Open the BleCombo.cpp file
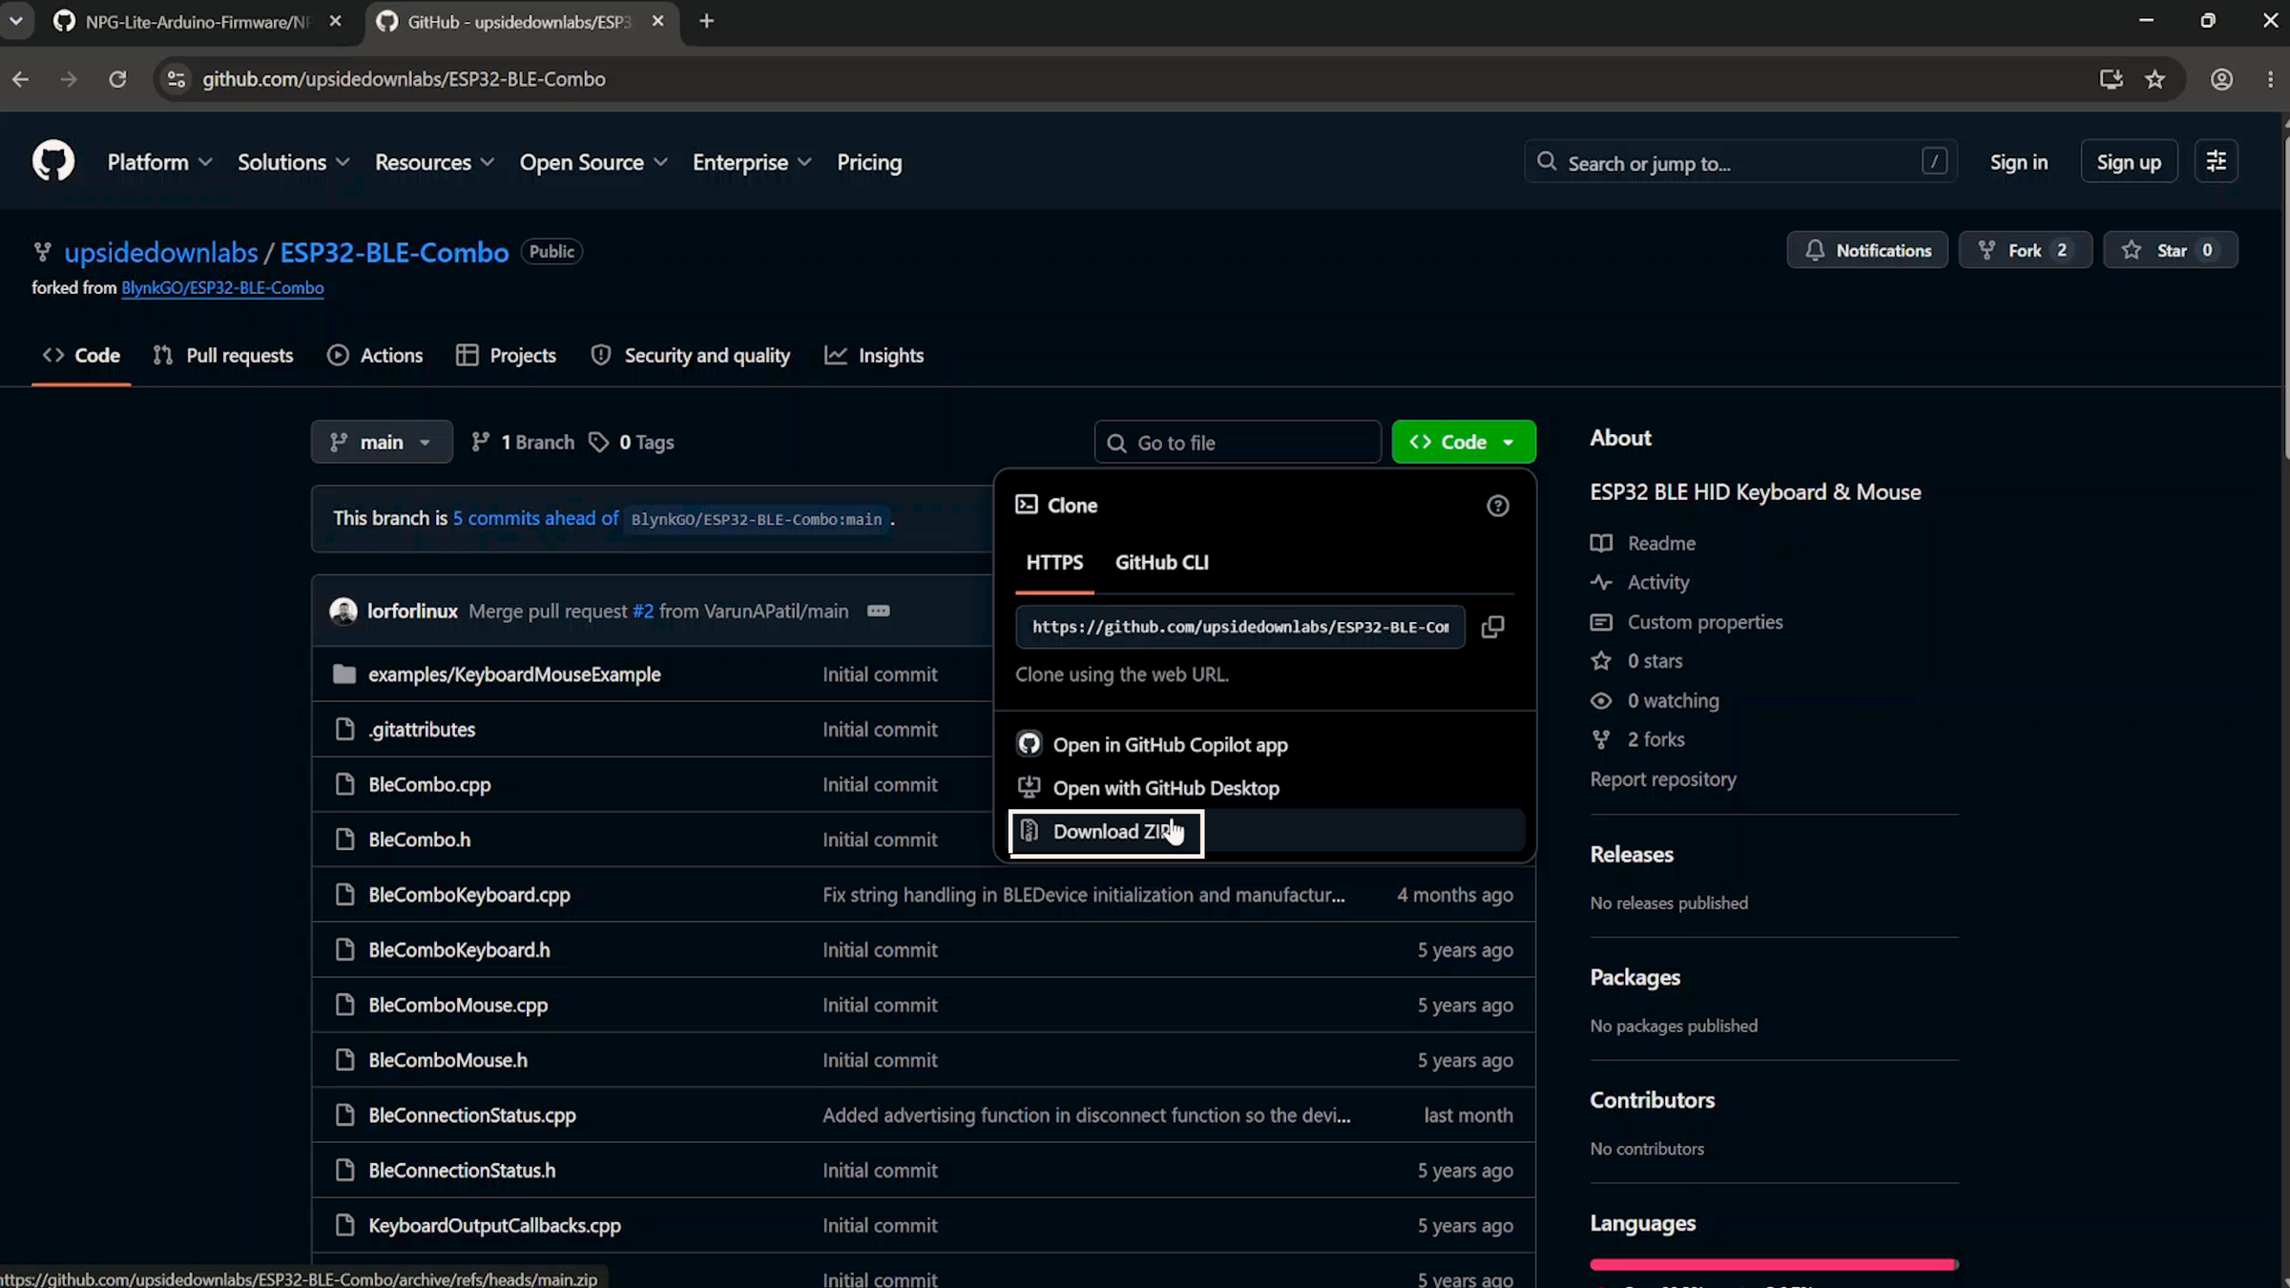The width and height of the screenshot is (2290, 1288). (429, 784)
